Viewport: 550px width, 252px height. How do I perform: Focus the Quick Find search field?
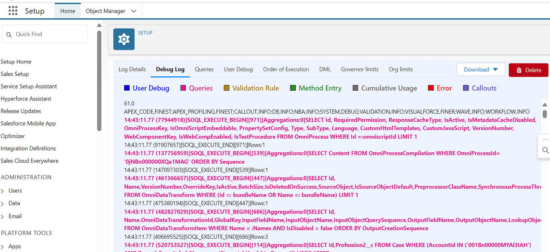pos(45,34)
